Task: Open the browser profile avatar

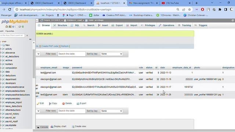Action: (x=231, y=9)
